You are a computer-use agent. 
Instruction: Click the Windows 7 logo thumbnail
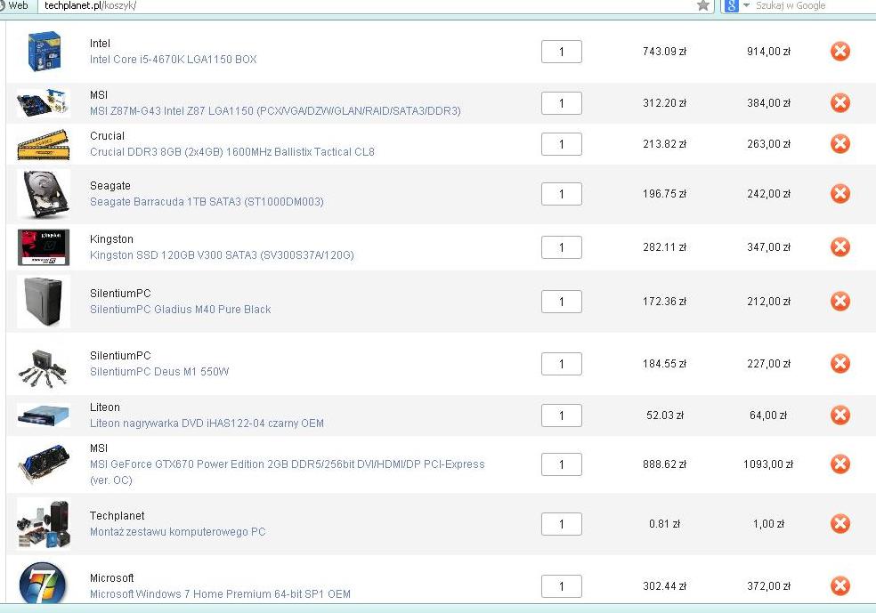coord(43,583)
